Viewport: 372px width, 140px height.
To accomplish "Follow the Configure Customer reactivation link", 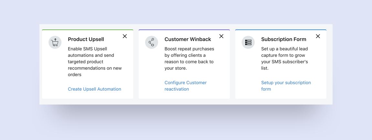I will pyautogui.click(x=186, y=86).
